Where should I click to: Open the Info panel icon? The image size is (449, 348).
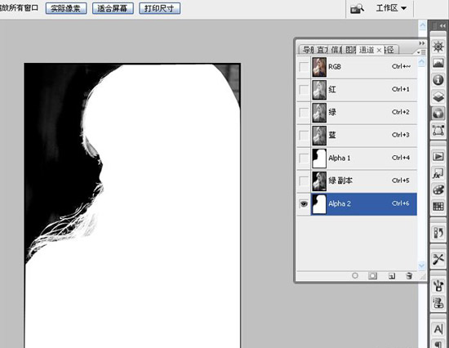(438, 80)
